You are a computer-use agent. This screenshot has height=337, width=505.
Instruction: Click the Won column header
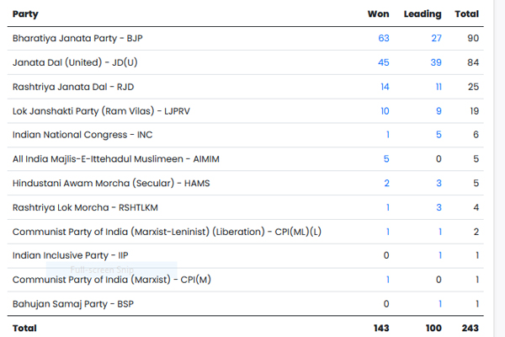[378, 14]
